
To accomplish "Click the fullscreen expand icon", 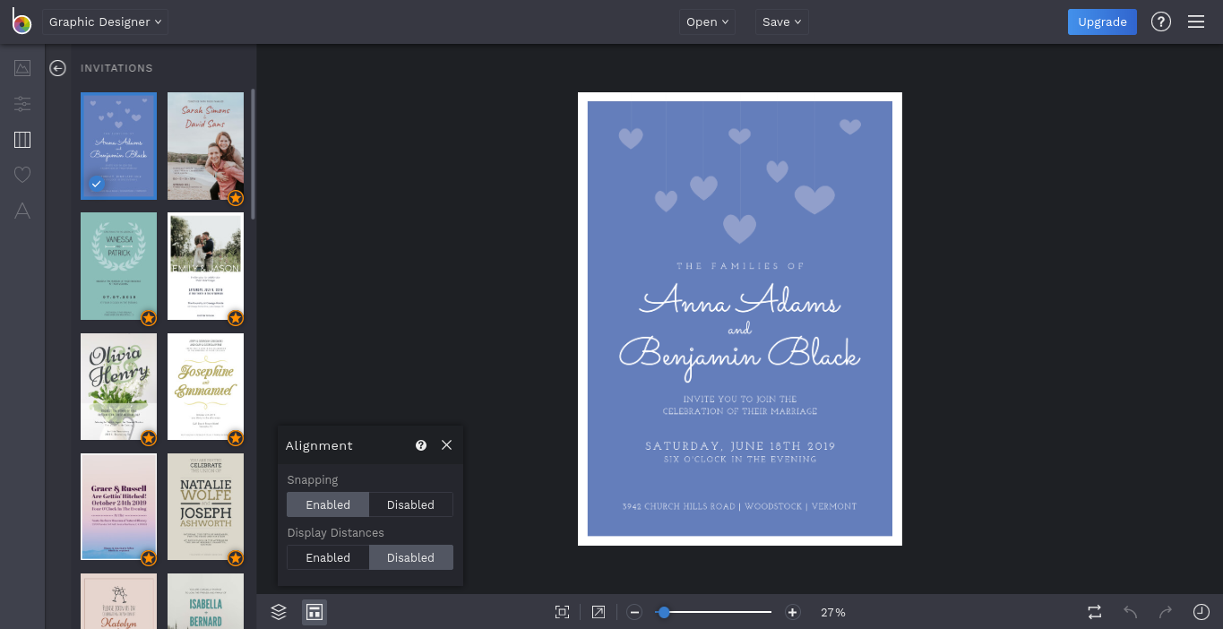I will click(x=598, y=612).
